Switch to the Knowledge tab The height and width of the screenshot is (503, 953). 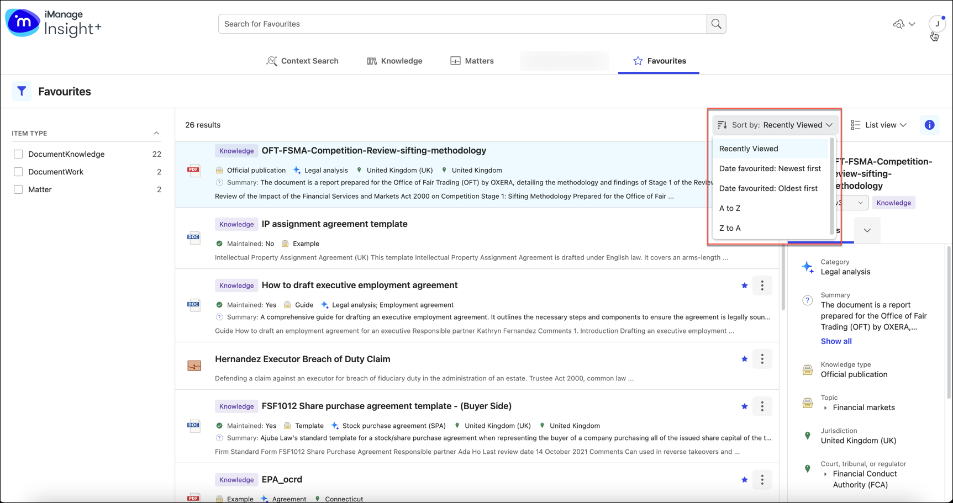[x=394, y=61]
